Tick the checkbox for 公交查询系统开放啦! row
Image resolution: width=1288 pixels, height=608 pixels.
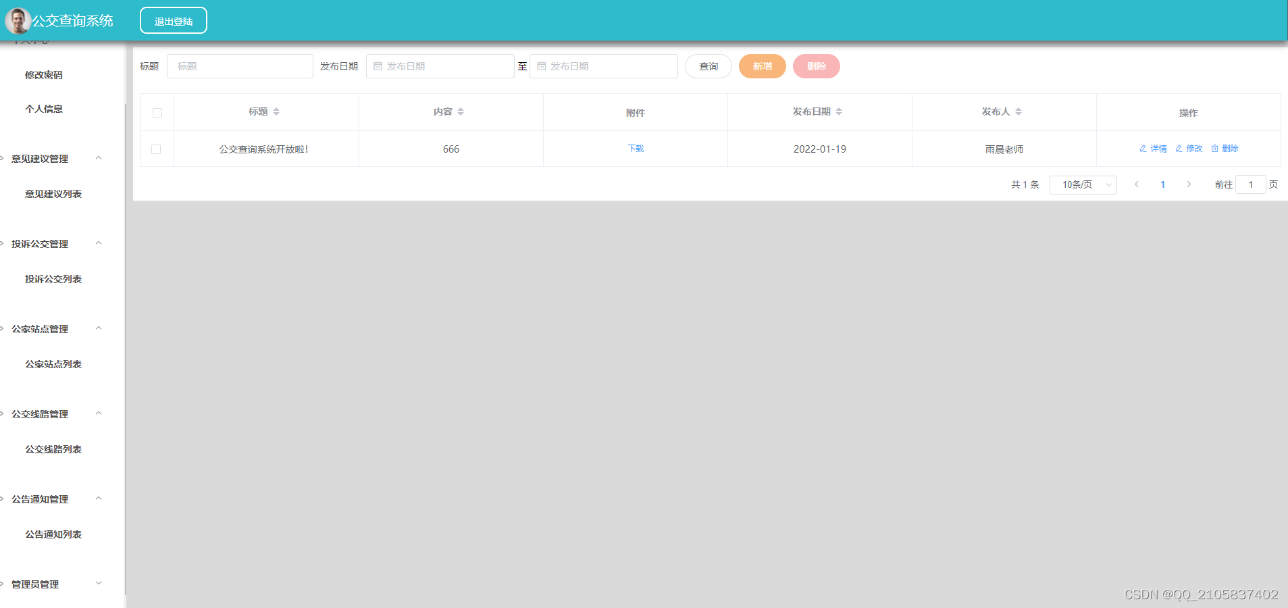156,149
